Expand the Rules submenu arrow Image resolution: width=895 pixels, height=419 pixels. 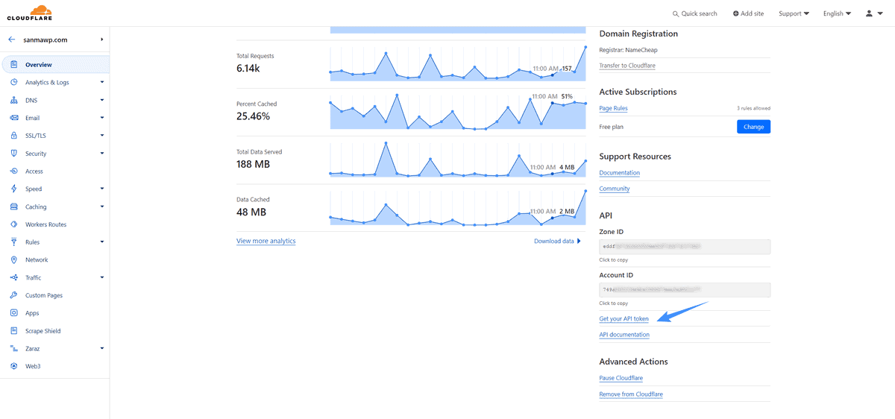(101, 242)
